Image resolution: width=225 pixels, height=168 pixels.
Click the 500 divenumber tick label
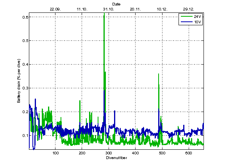(162, 153)
